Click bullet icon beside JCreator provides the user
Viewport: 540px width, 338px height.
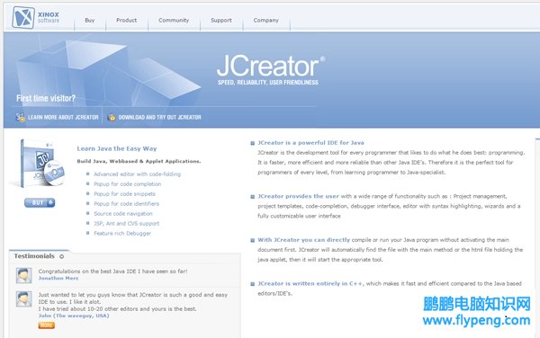tap(252, 197)
